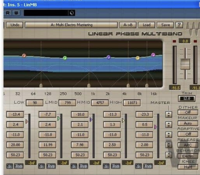The image size is (200, 175).
Task: Toggle the Behavior Electro button
Action: (x=188, y=156)
